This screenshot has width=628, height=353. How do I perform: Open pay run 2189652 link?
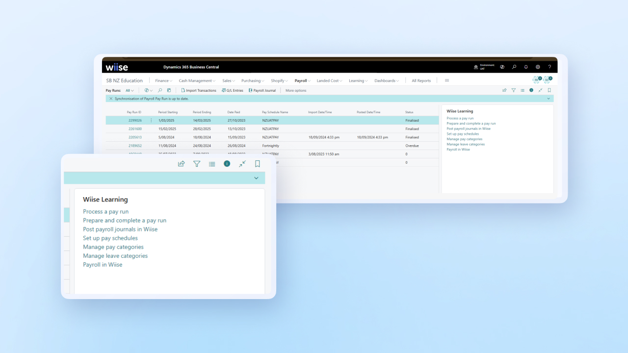tap(135, 146)
